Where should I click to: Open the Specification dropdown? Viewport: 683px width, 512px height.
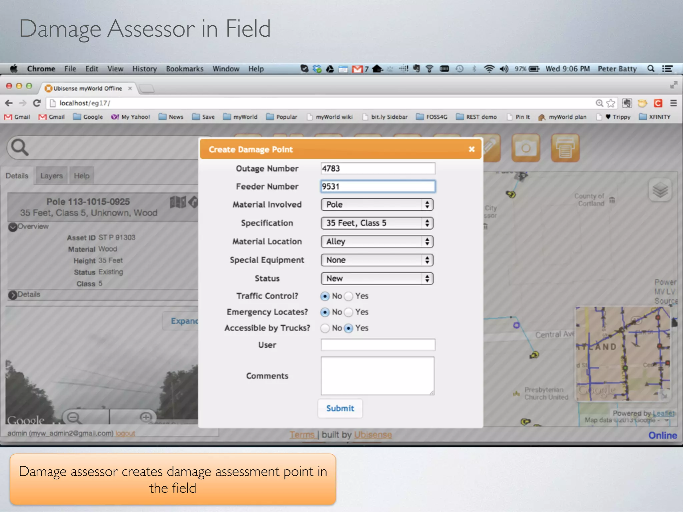[x=377, y=223]
